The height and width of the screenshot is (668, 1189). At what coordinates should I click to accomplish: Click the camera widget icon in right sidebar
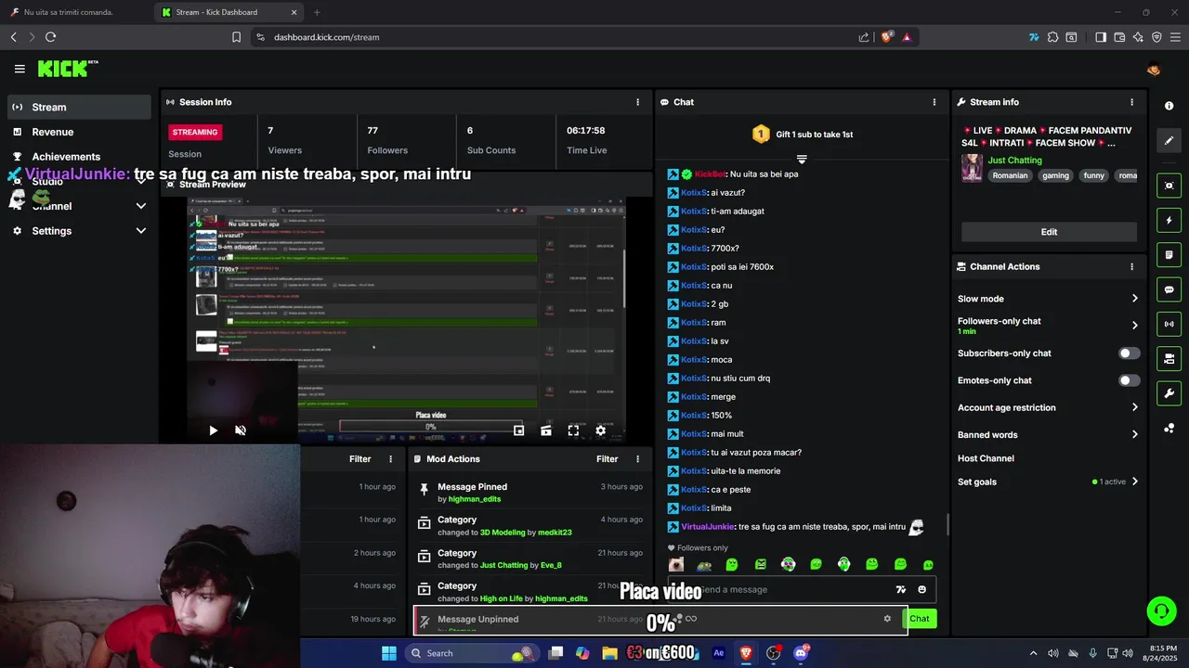1169,358
